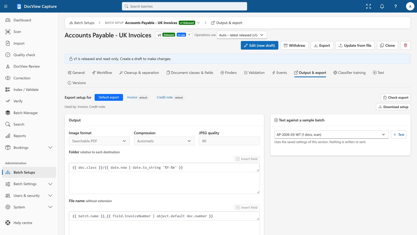Open the help question mark icon
The height and width of the screenshot is (235, 417).
(x=396, y=6)
